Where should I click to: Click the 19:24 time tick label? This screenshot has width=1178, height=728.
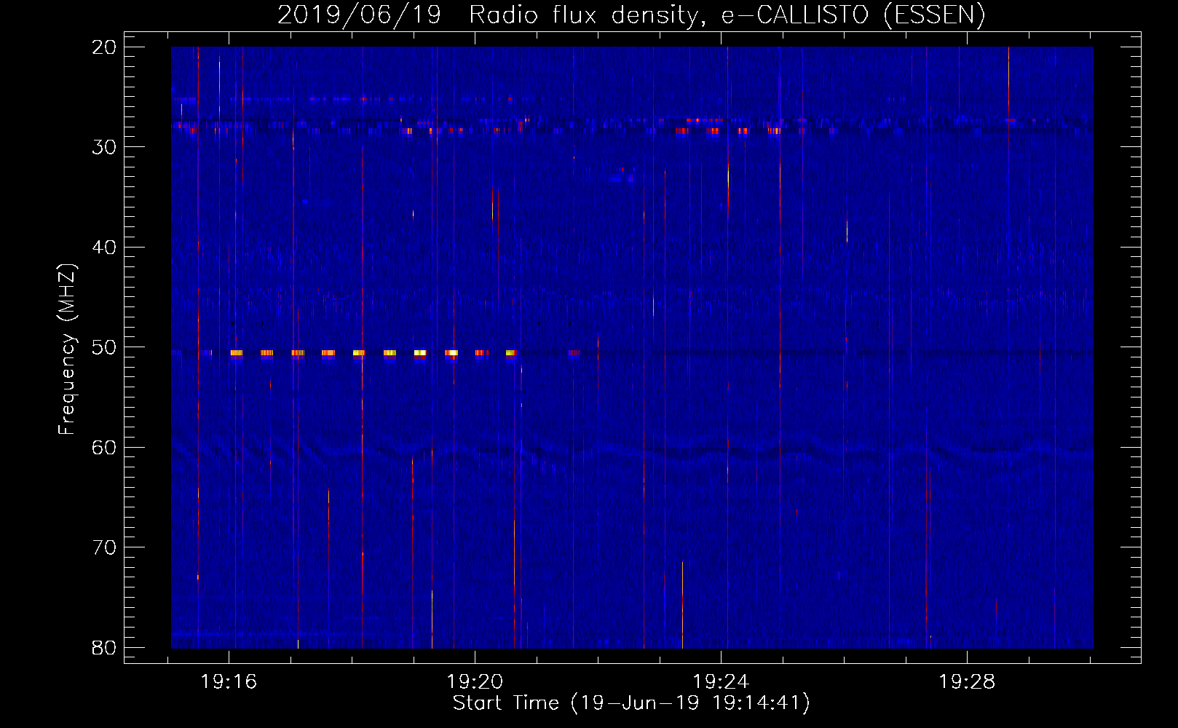pyautogui.click(x=721, y=682)
